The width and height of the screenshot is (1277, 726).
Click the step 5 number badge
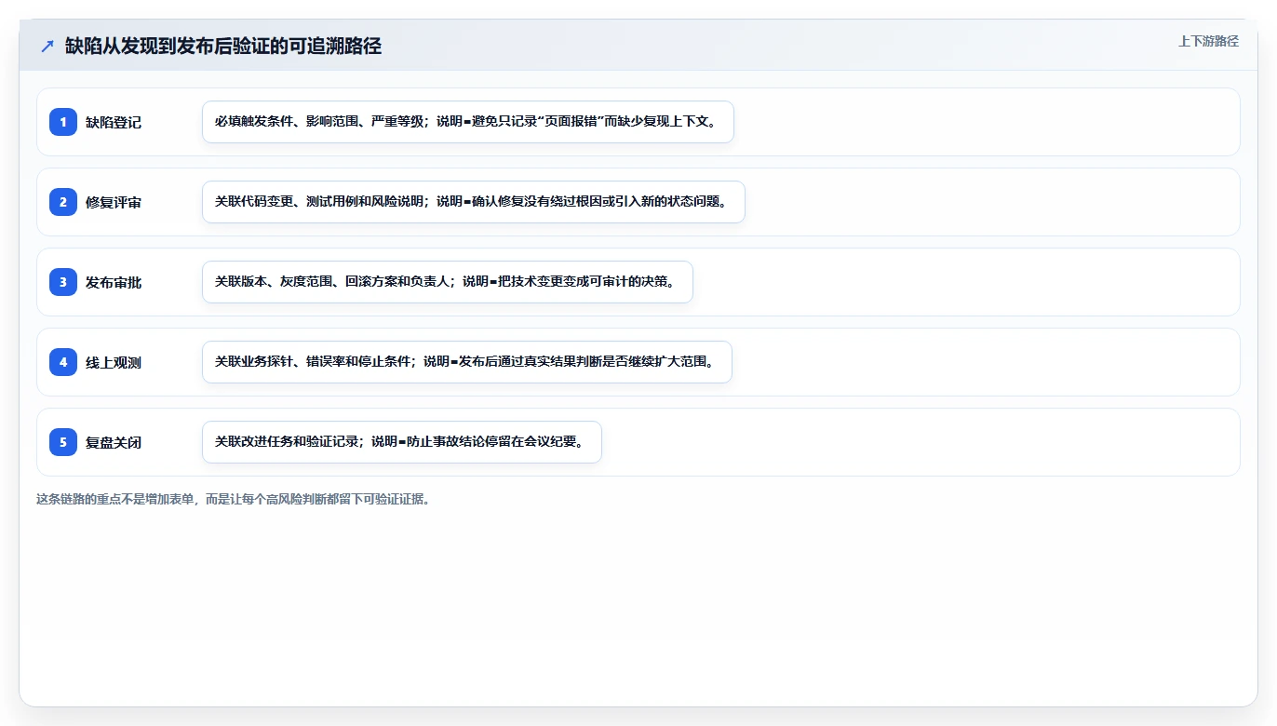pos(63,442)
